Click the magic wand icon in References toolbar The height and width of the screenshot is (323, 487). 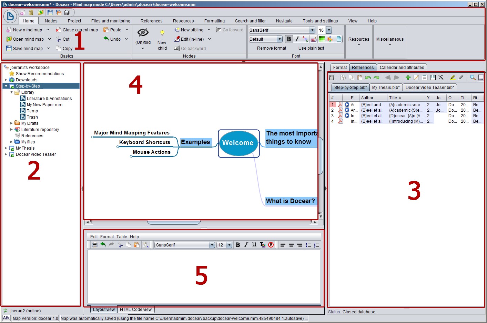tap(441, 78)
